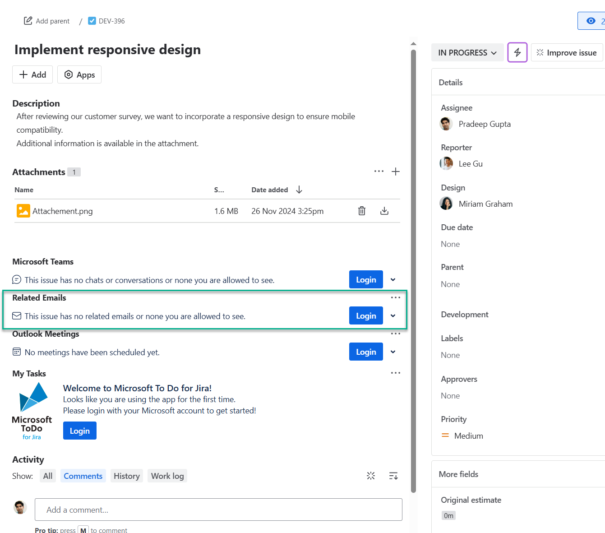Expand the Microsoft Teams section chevron
Viewport: 605px width, 533px height.
coord(393,280)
